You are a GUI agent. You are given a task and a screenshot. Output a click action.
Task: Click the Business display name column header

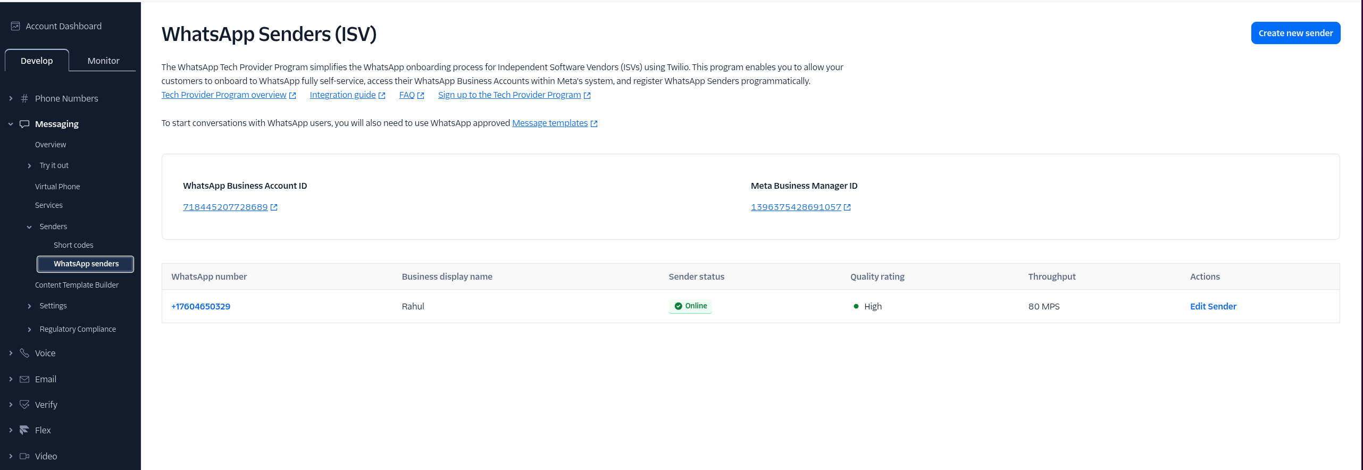tap(447, 276)
